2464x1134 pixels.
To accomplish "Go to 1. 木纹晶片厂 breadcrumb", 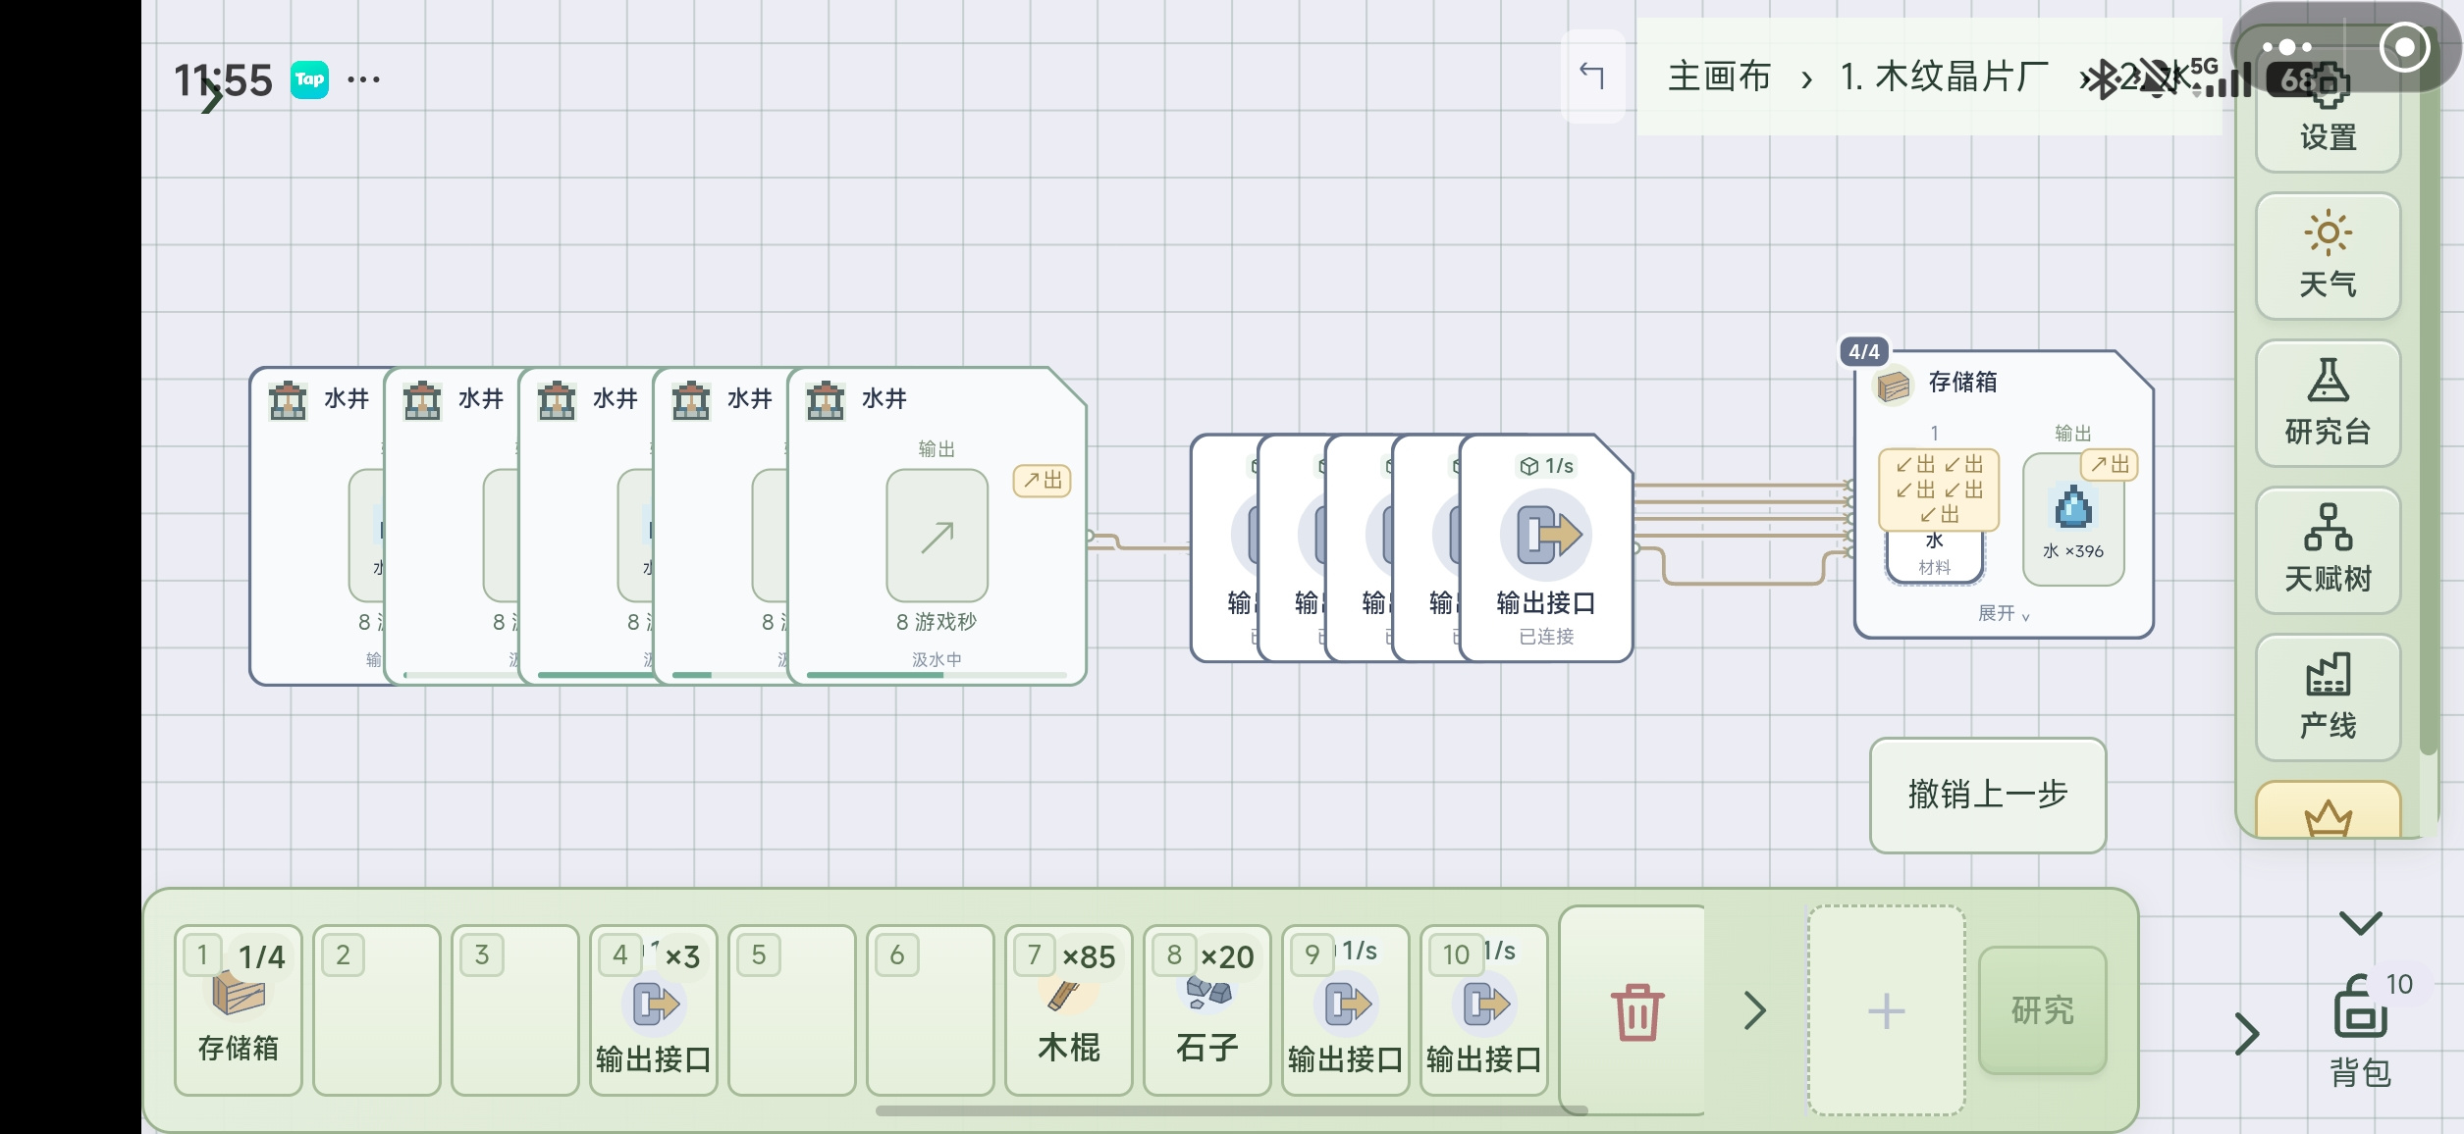I will click(1945, 77).
